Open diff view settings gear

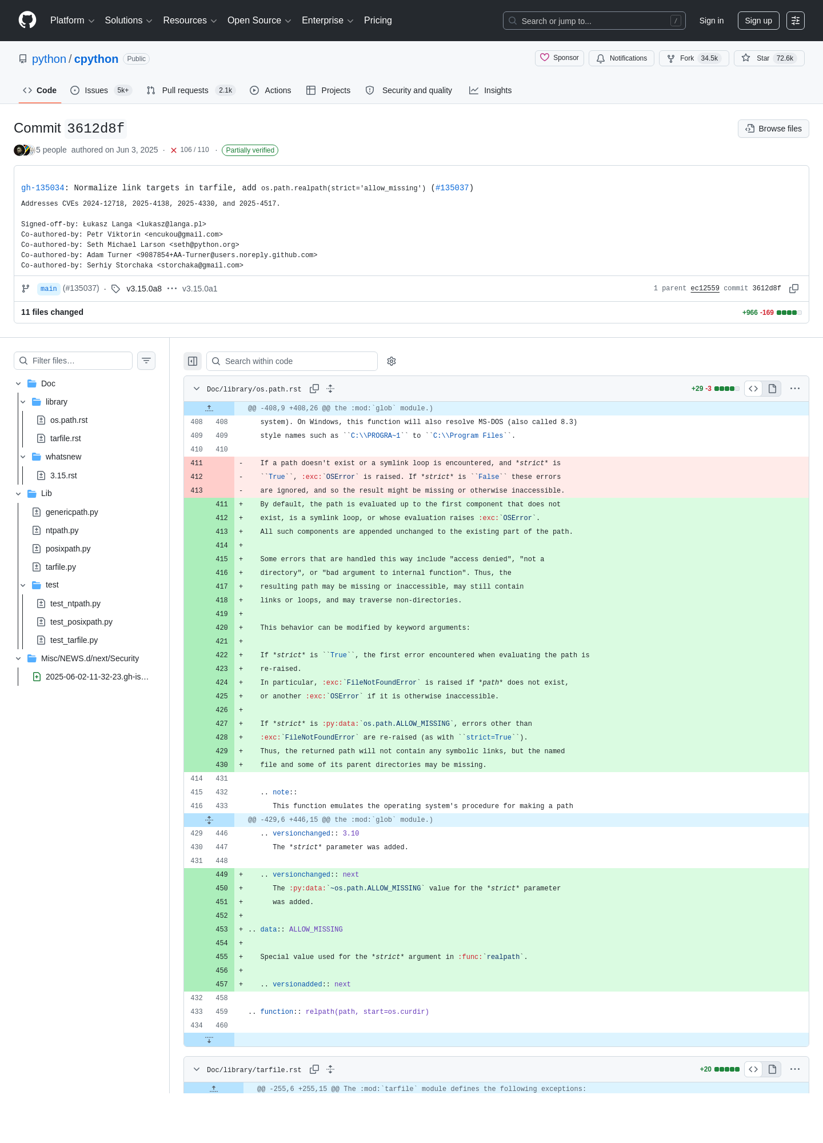[391, 361]
